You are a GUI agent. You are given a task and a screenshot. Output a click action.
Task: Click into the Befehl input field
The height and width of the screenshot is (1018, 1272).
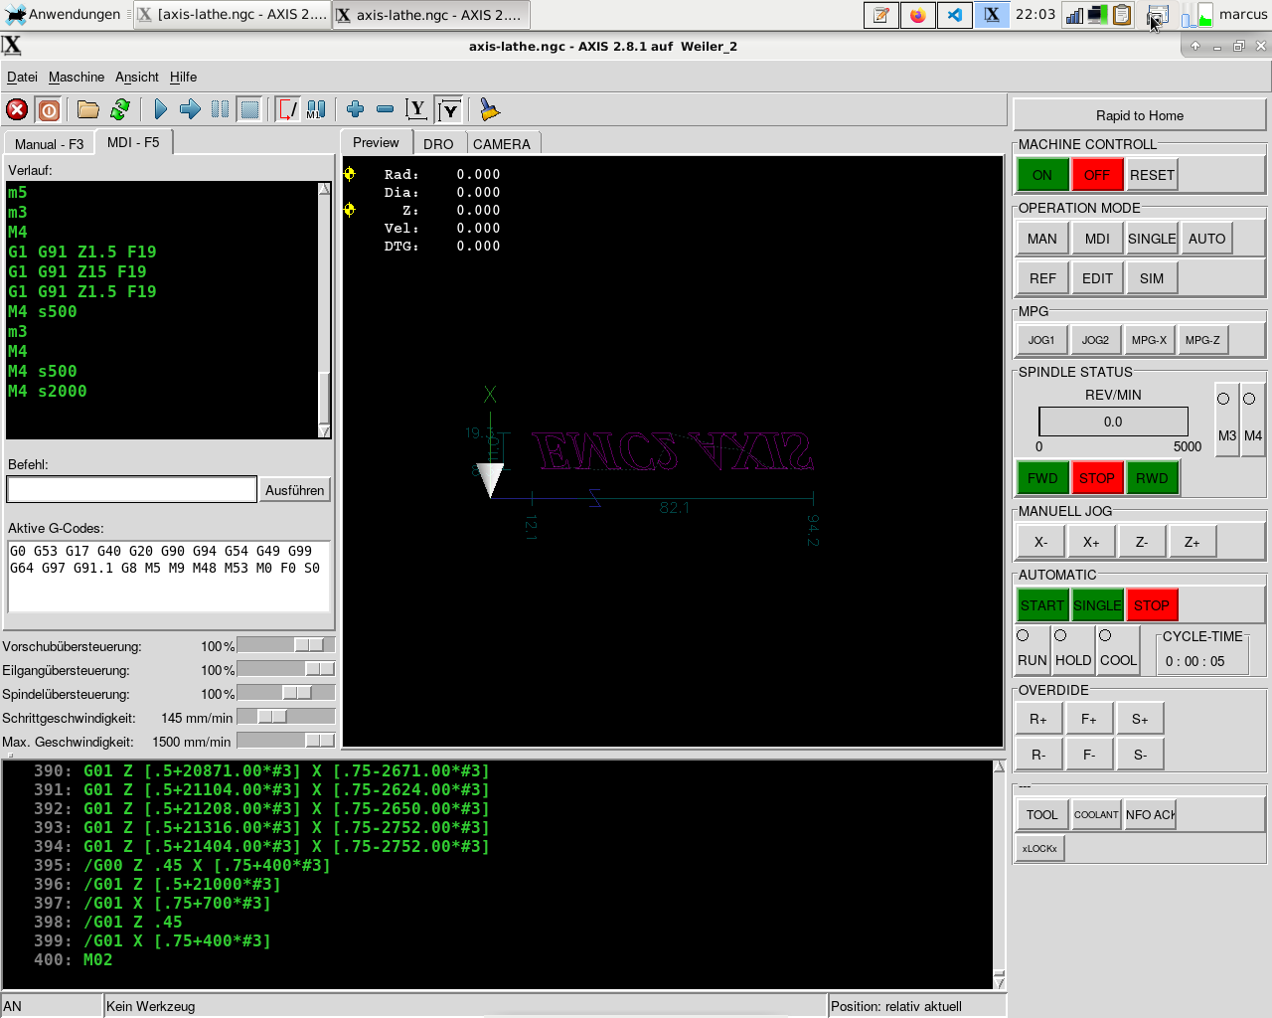pos(132,489)
